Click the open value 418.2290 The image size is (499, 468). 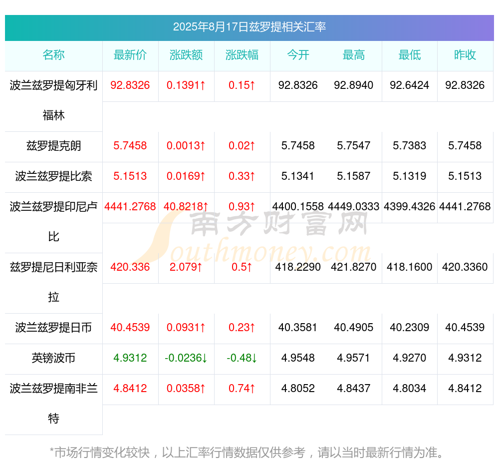click(x=298, y=267)
